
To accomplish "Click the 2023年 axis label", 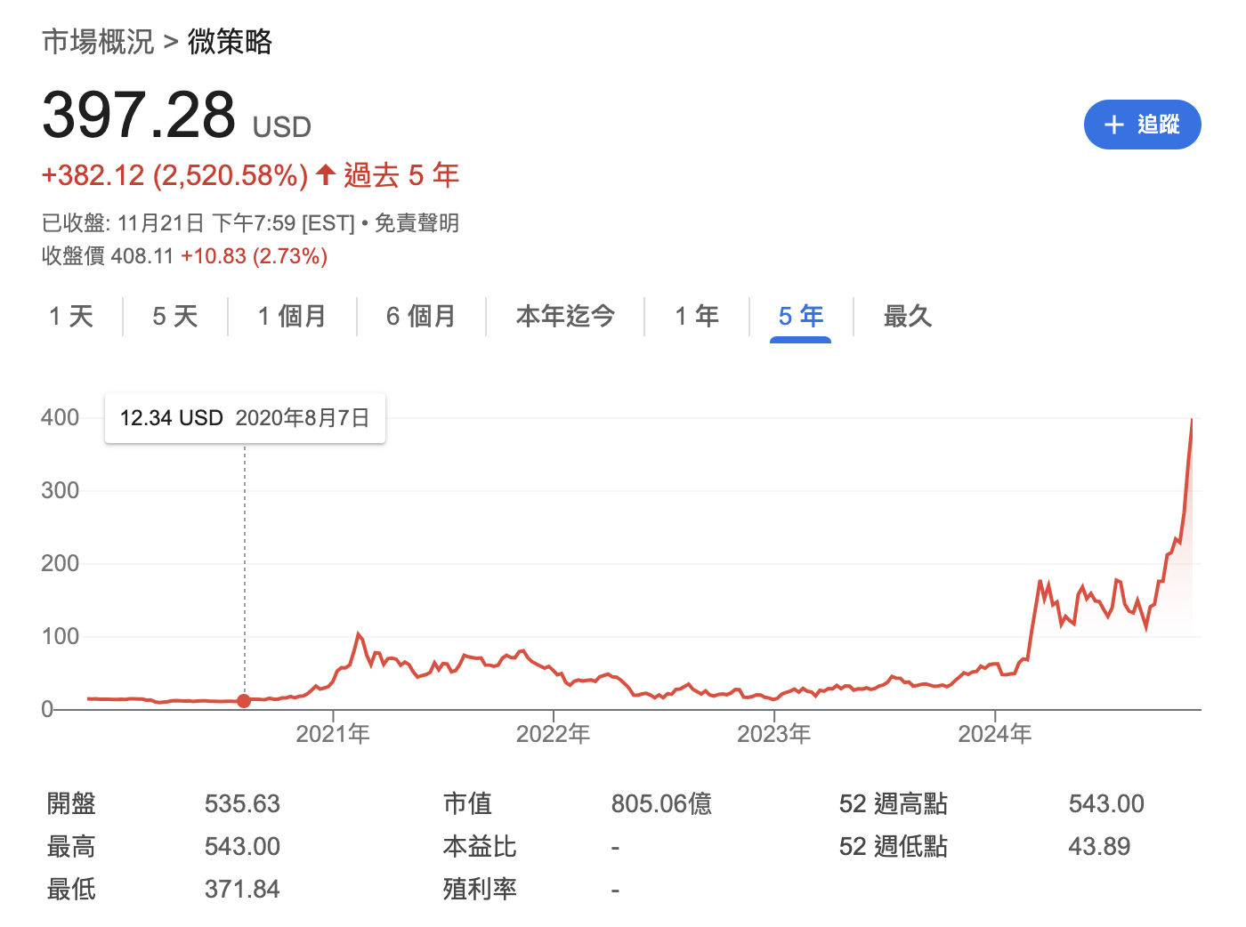I will pyautogui.click(x=773, y=734).
